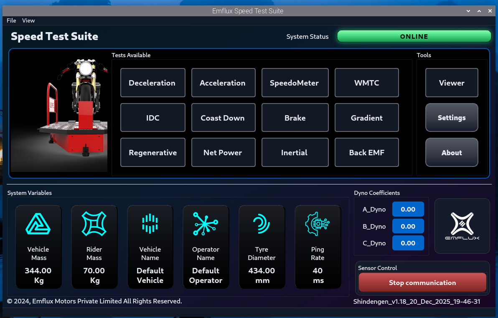Click the Tools panel label
Image resolution: width=498 pixels, height=318 pixels.
click(x=424, y=55)
